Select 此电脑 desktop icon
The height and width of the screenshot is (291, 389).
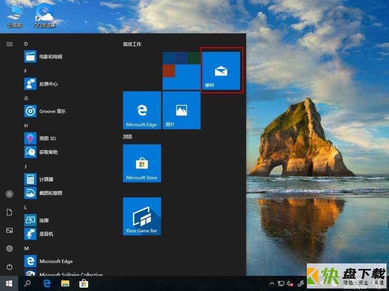15,16
